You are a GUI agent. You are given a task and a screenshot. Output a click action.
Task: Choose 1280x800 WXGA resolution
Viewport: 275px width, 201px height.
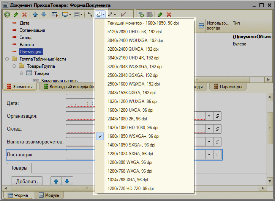(x=144, y=162)
